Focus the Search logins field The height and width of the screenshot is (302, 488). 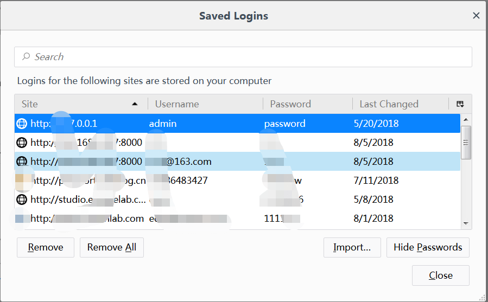tap(243, 57)
